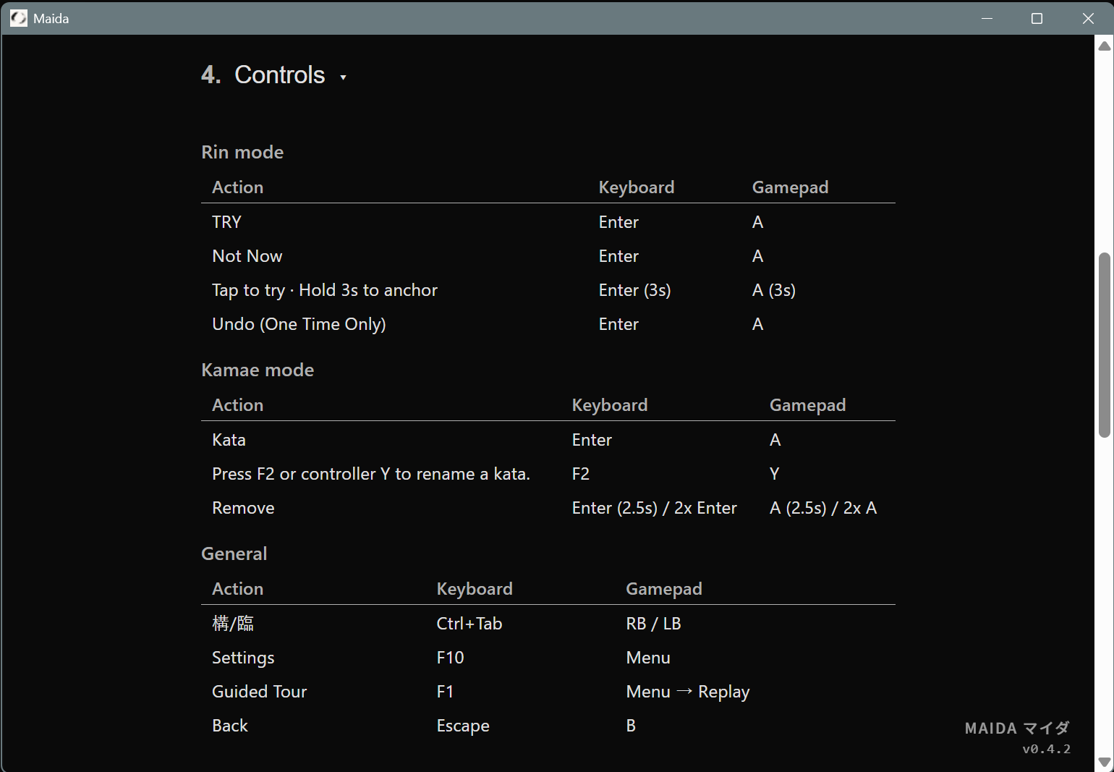Select the Not Now action row
This screenshot has height=772, width=1114.
(x=247, y=256)
